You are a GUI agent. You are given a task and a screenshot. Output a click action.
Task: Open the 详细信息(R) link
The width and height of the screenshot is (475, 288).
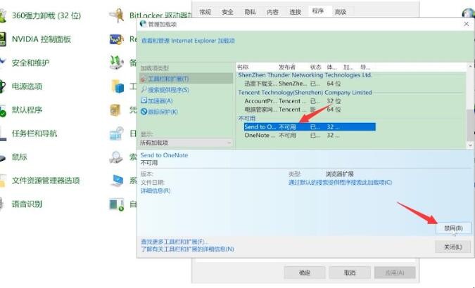(156, 191)
